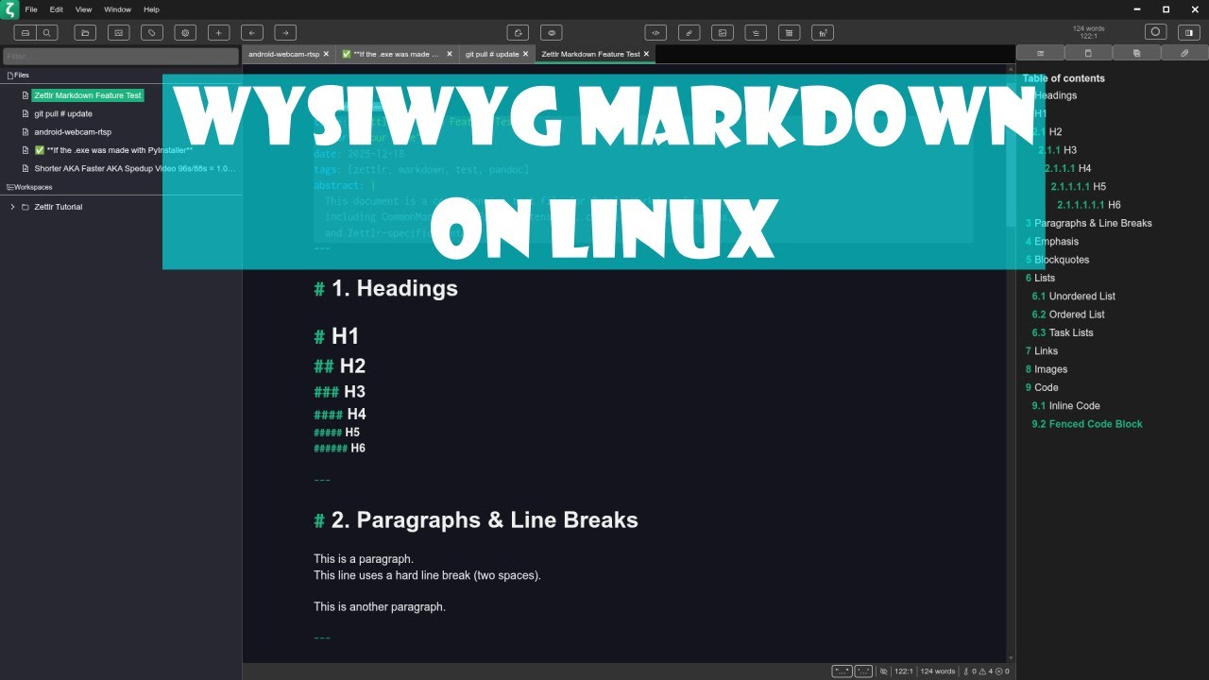Image resolution: width=1209 pixels, height=680 pixels.
Task: Insert link using chain icon
Action: [689, 32]
